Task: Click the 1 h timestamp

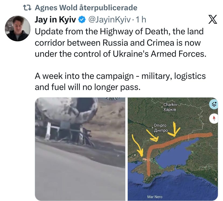Action: point(141,19)
